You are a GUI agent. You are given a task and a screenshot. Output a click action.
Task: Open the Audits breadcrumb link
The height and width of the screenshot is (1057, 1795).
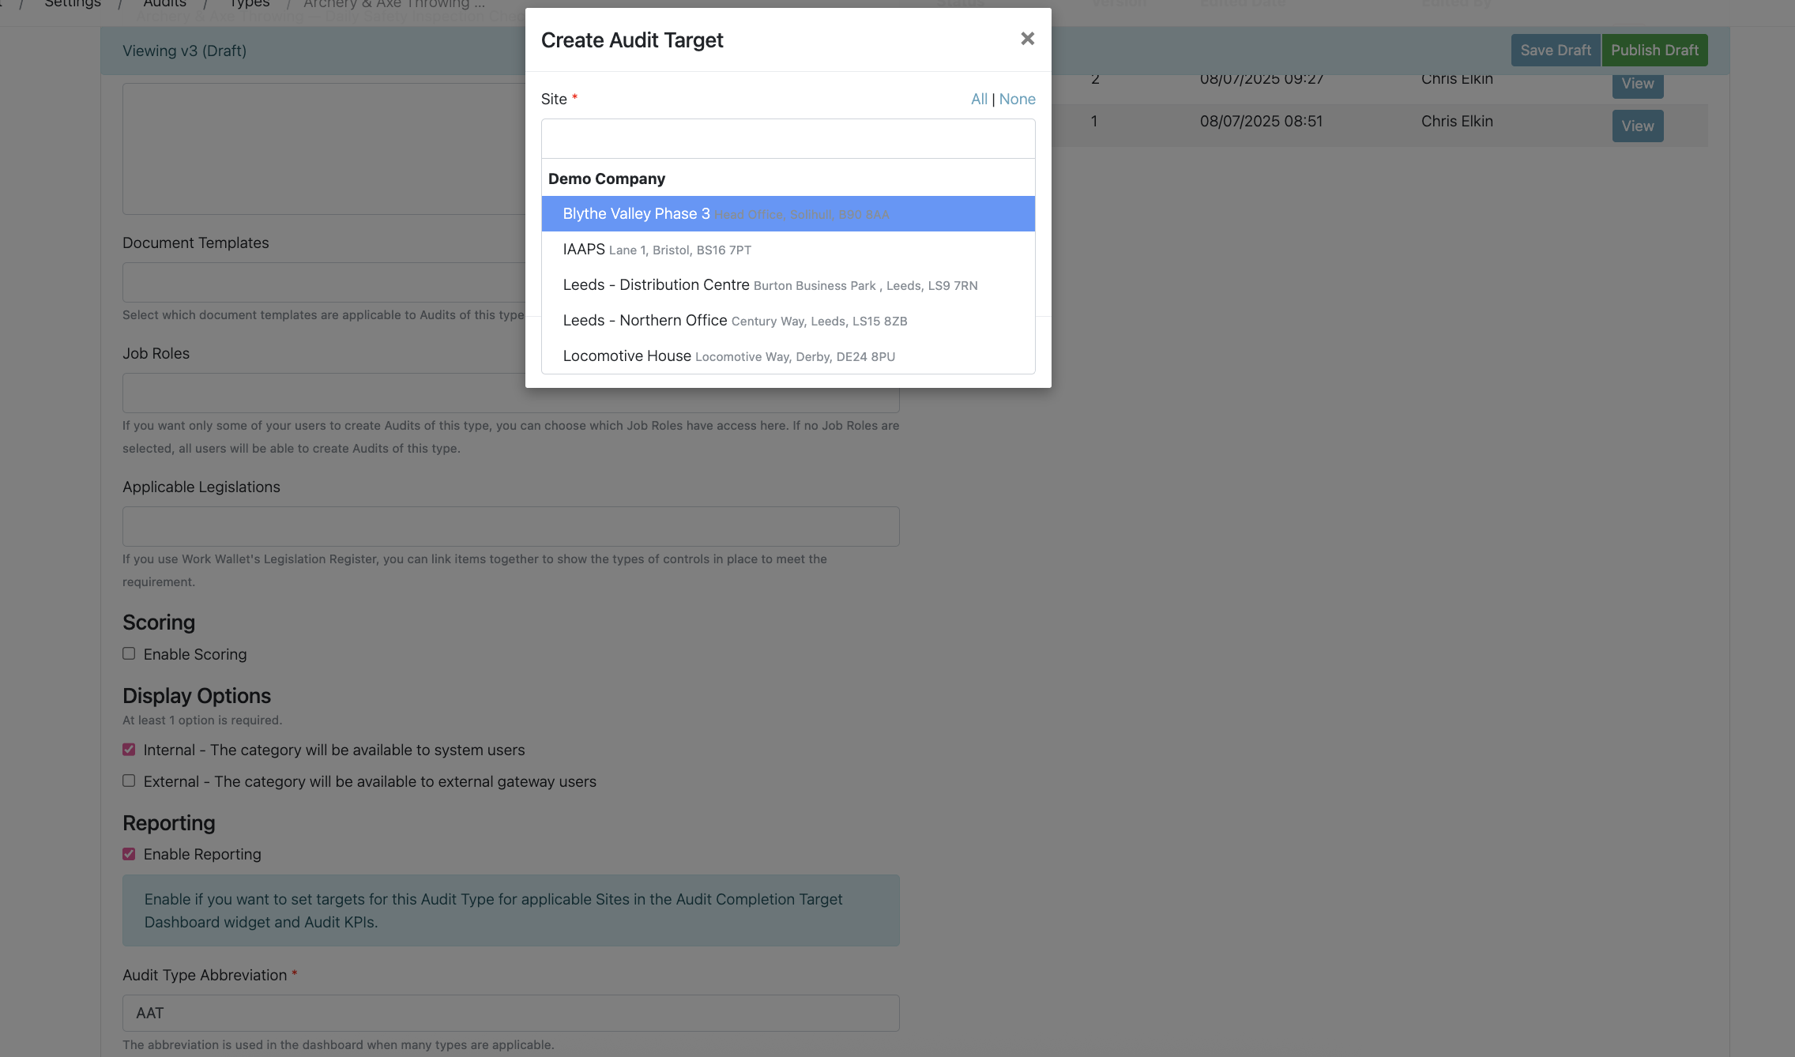tap(164, 5)
